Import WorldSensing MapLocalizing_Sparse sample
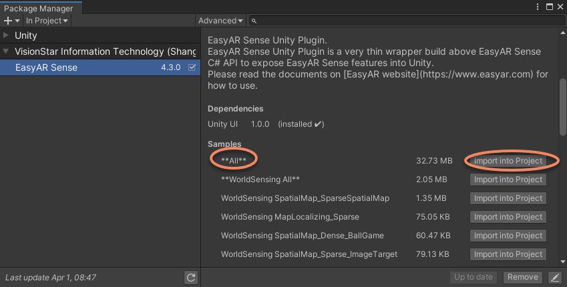The height and width of the screenshot is (287, 567). (x=508, y=217)
